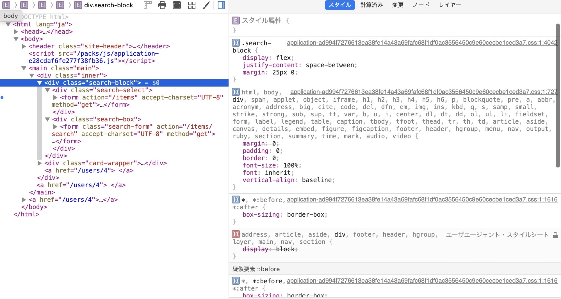561x299 pixels.
Task: Open the レイヤー tab
Action: coord(450,5)
